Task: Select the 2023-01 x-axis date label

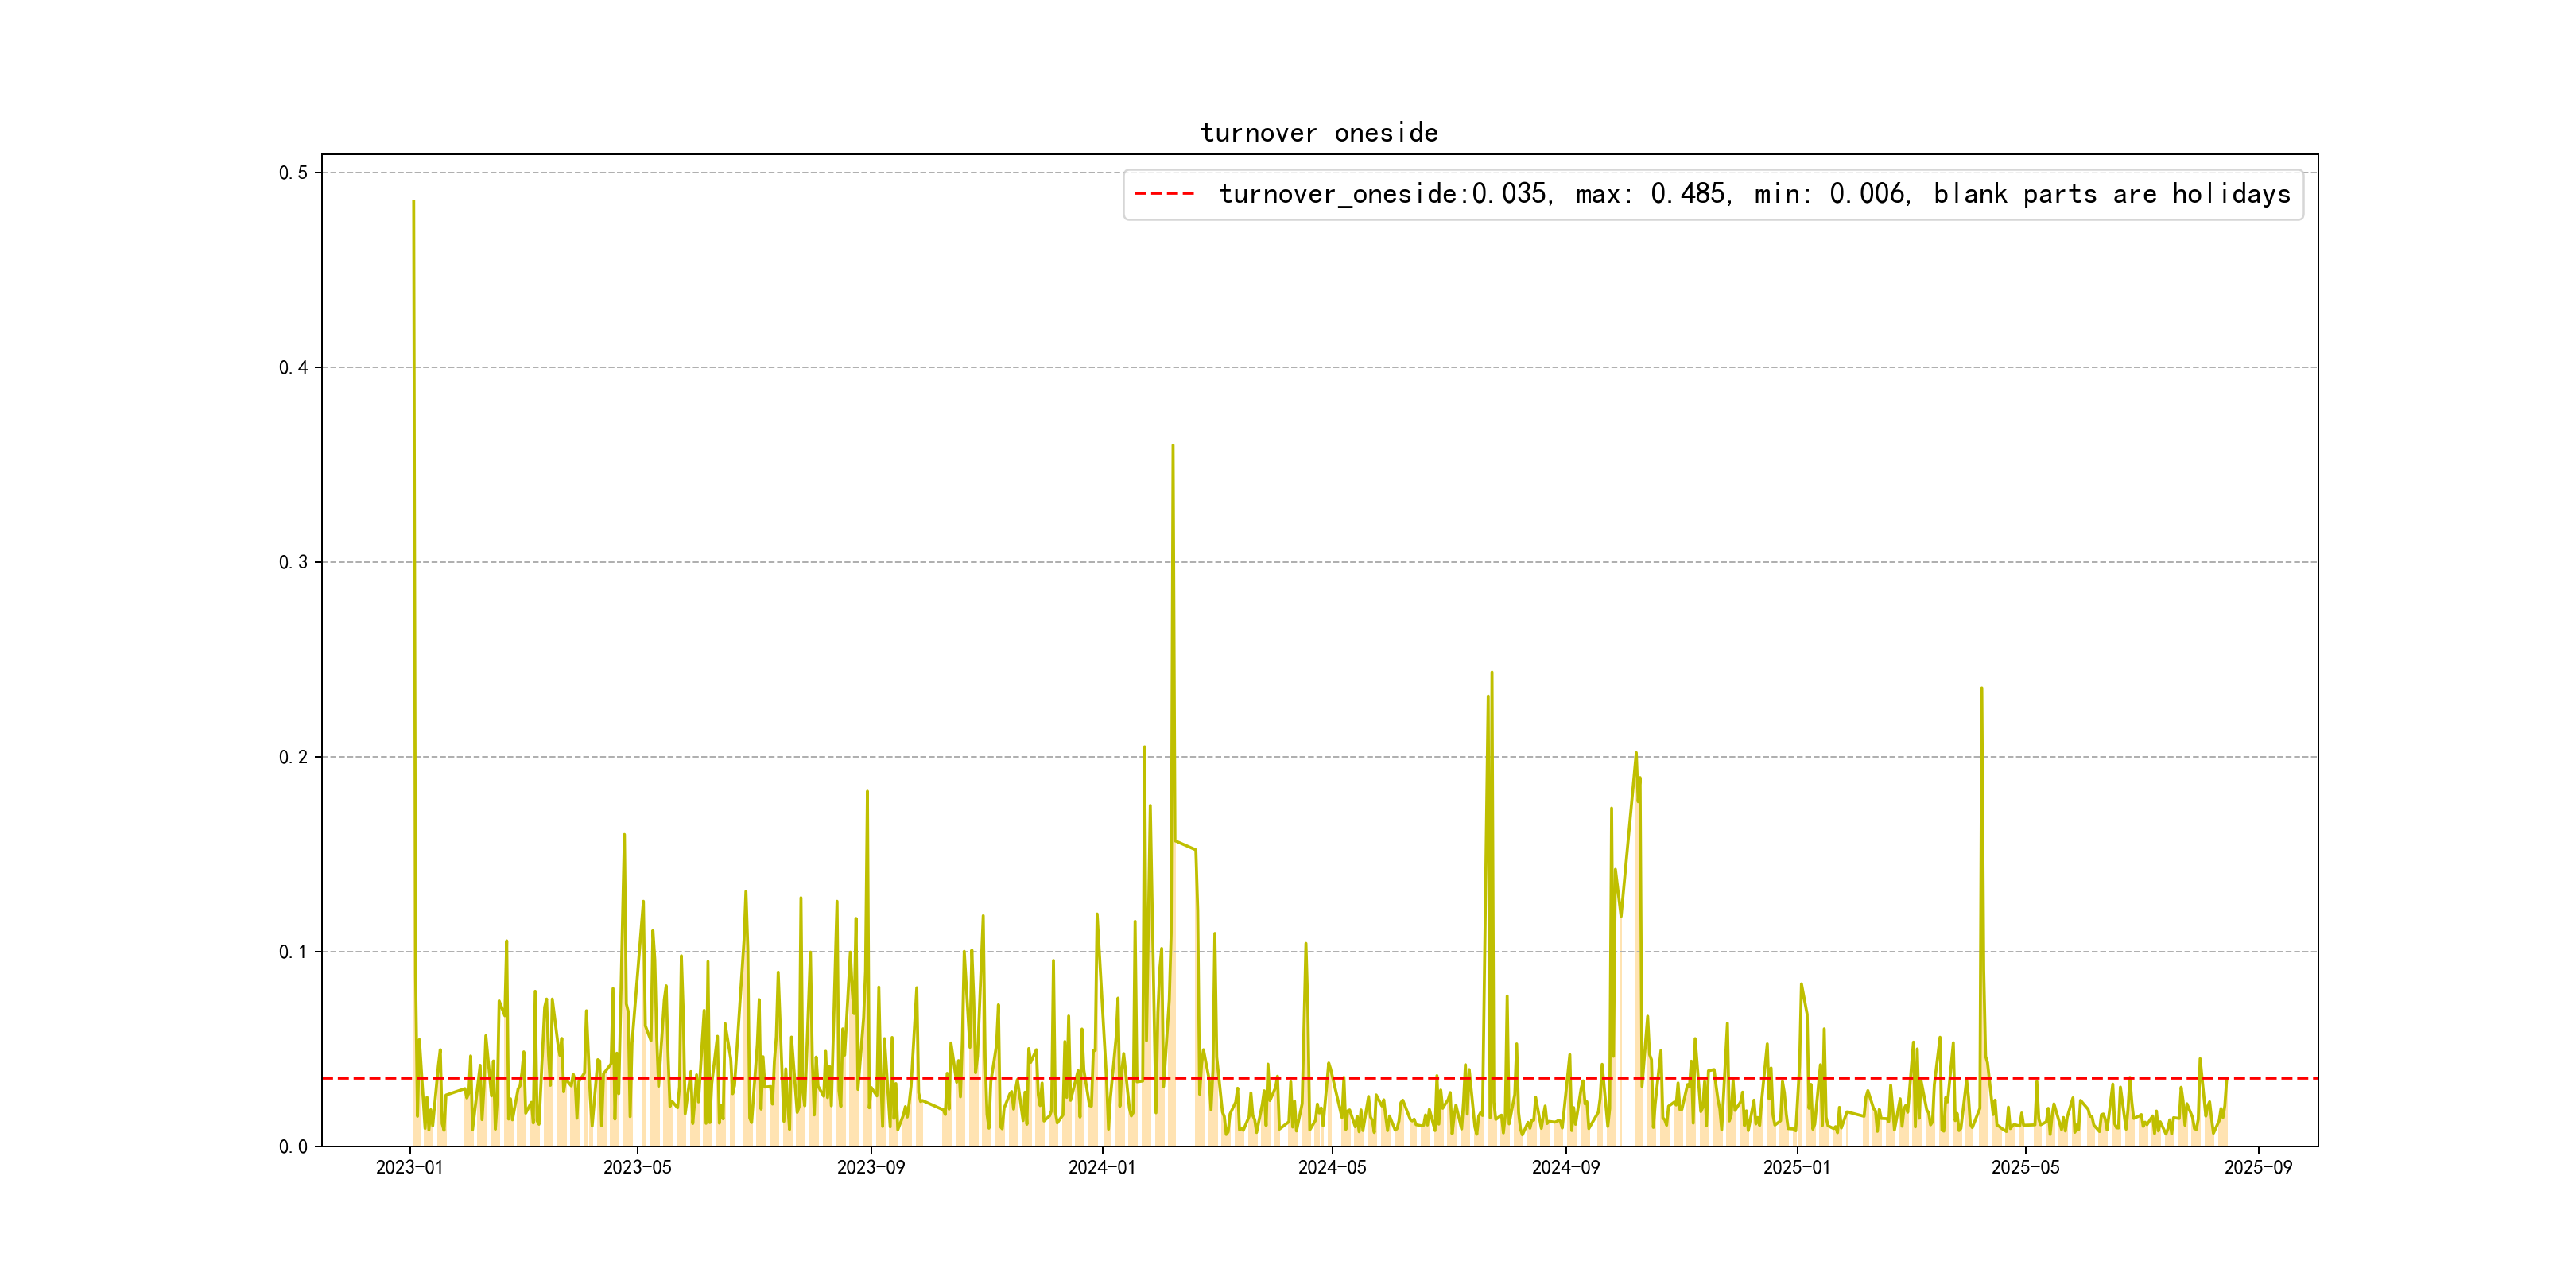Action: [409, 1168]
